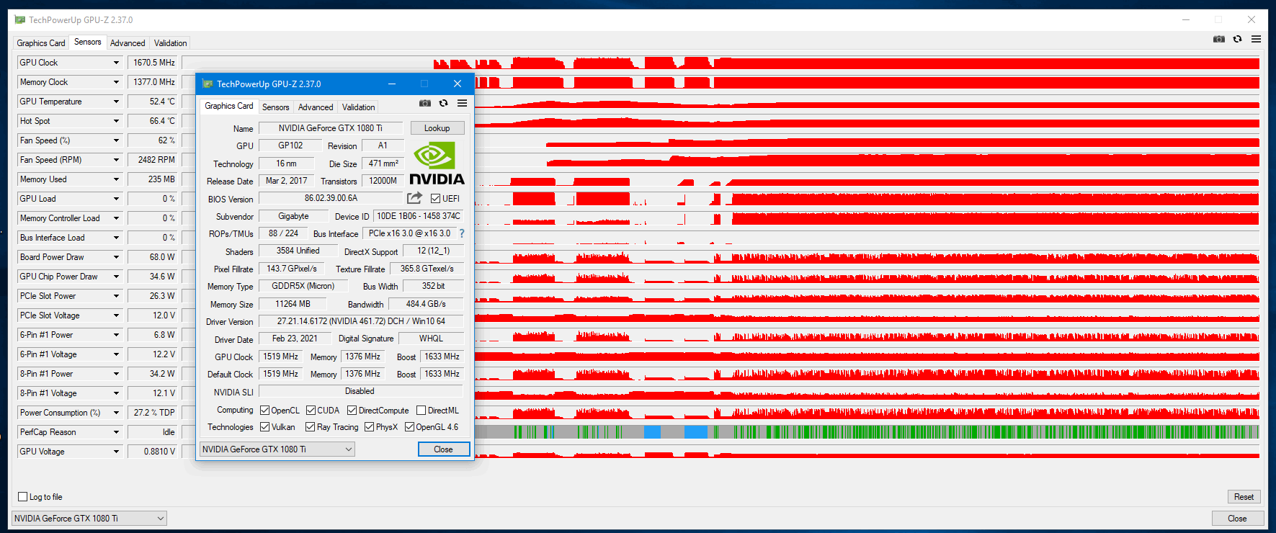Click Bus Interface question mark icon
1276x533 pixels.
click(462, 233)
